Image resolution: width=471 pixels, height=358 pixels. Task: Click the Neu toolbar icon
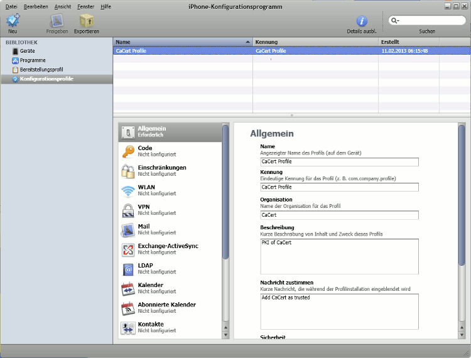13,22
